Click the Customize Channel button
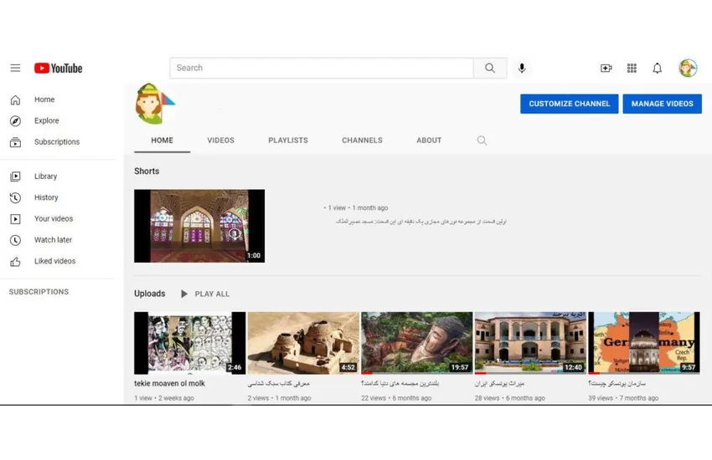 coord(569,104)
